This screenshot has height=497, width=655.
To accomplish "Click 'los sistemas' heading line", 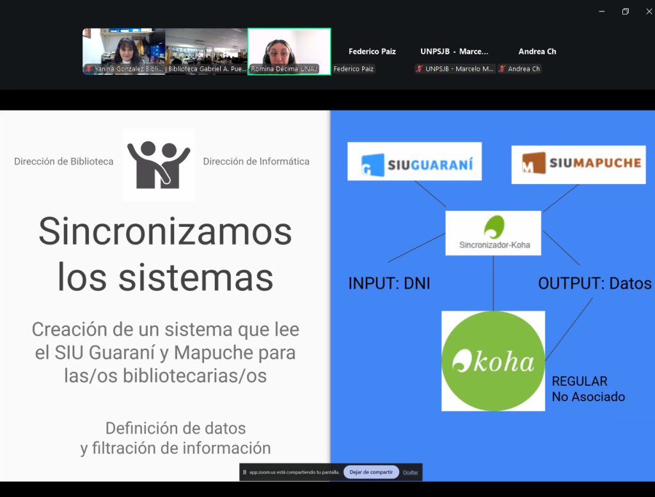I will (x=166, y=277).
